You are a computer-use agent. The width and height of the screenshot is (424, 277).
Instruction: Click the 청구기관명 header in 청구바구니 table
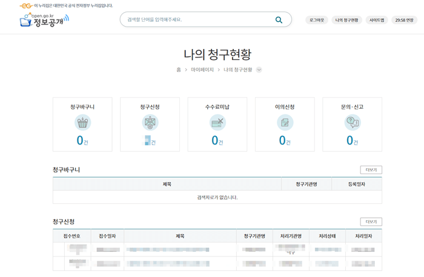tap(306, 184)
